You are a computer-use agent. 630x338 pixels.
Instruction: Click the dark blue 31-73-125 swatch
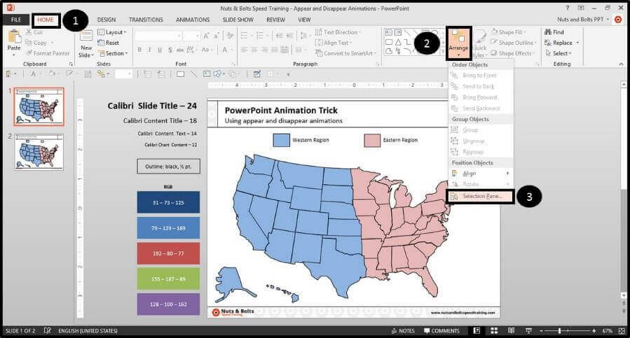pyautogui.click(x=168, y=202)
